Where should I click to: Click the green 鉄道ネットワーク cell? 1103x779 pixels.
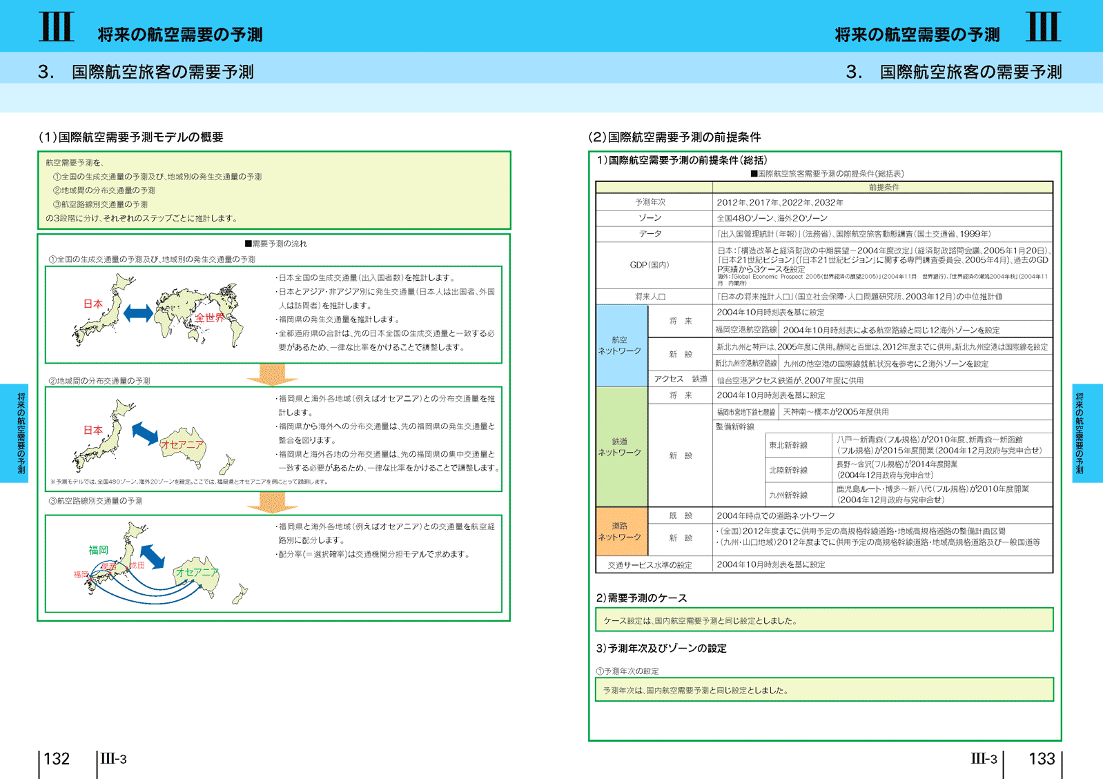point(621,447)
